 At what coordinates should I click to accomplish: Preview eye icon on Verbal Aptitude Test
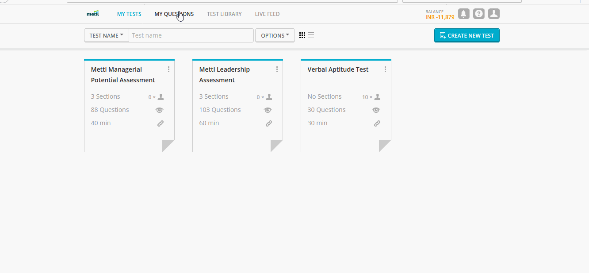click(376, 110)
